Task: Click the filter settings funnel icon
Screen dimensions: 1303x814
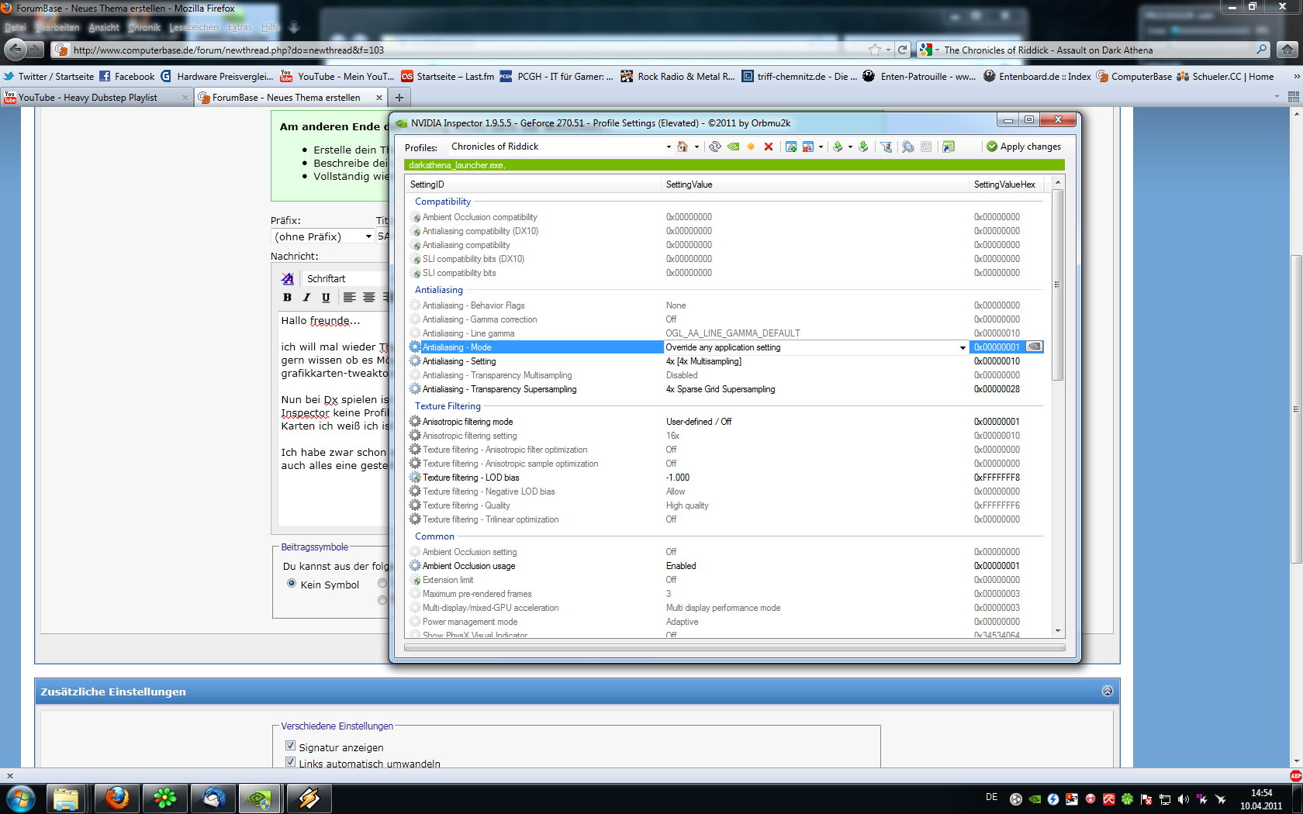Action: pyautogui.click(x=887, y=147)
